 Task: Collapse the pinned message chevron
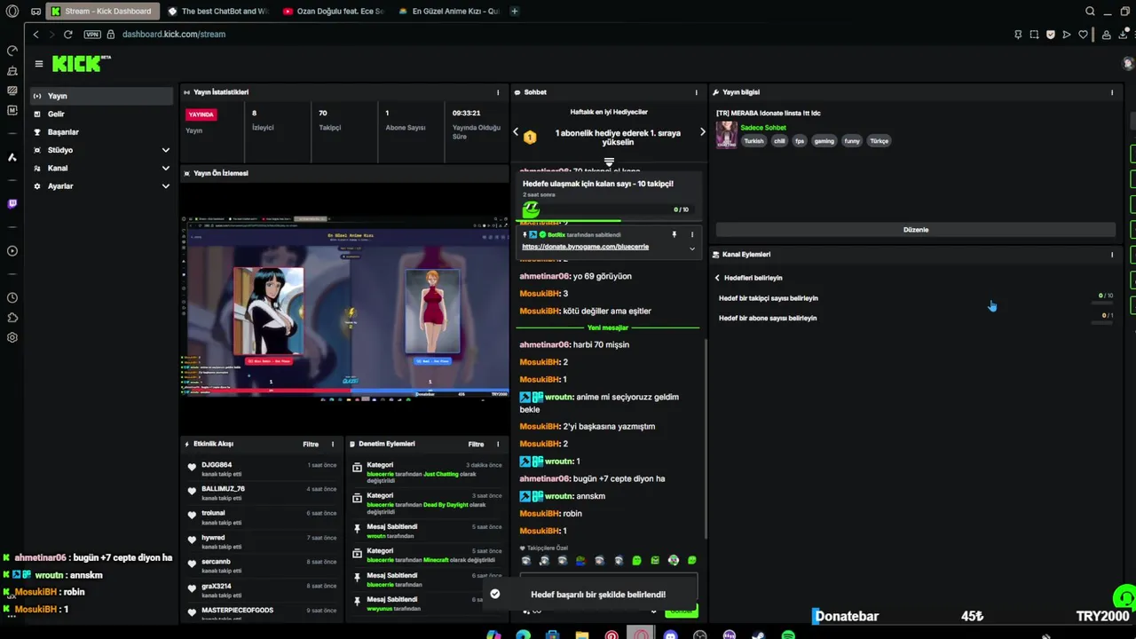click(692, 248)
